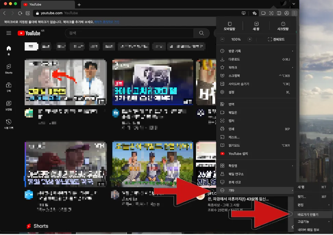Reload the page
The height and width of the screenshot is (235, 333).
pos(20,13)
